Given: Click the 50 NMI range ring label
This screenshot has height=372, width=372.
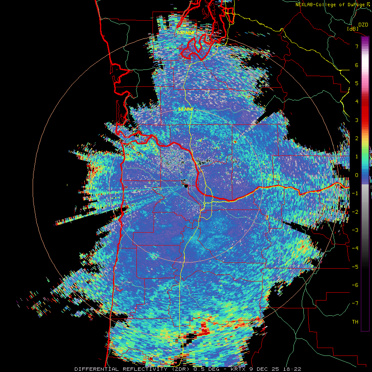Looking at the screenshot, I should (x=186, y=110).
